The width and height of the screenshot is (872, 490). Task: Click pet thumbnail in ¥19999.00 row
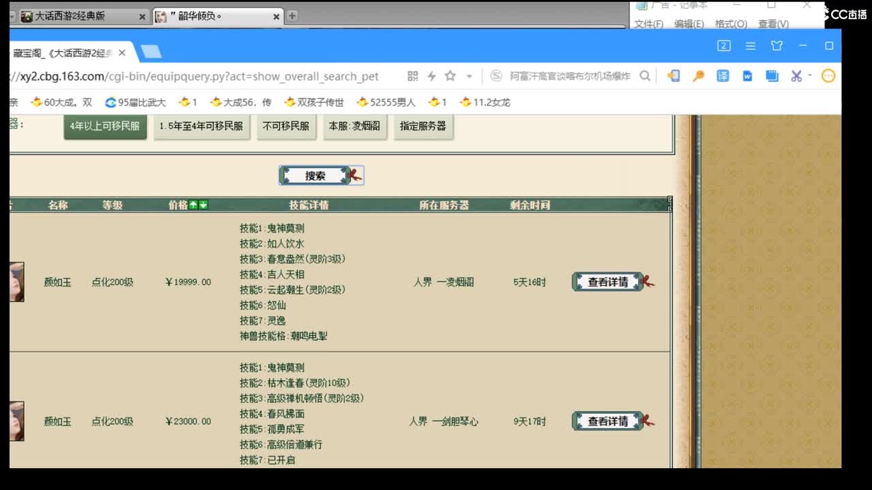pos(16,282)
